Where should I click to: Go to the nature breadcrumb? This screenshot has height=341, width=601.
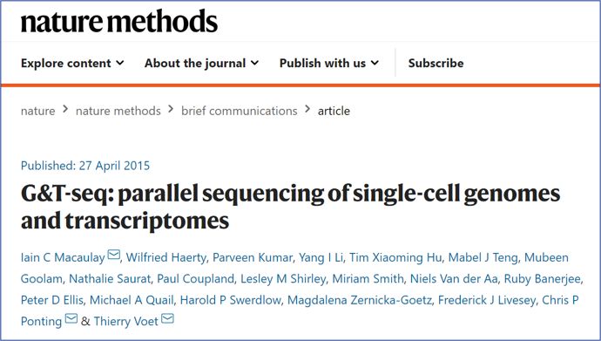[x=38, y=111]
